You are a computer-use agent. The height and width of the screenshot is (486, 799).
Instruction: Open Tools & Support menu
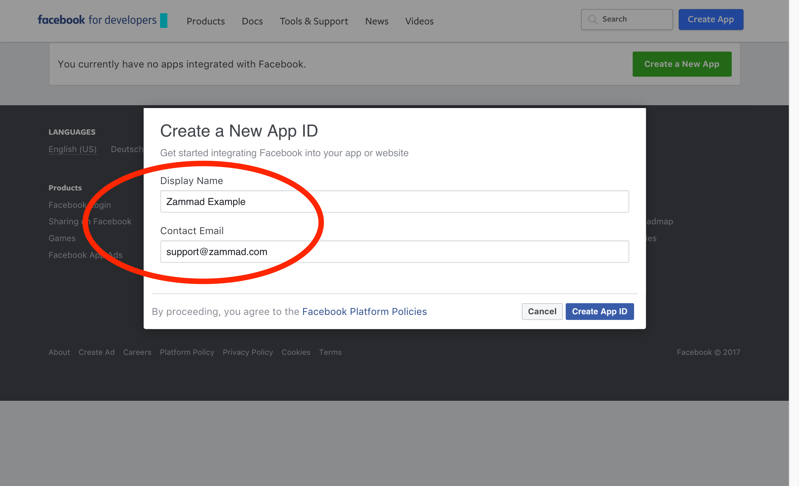pyautogui.click(x=314, y=21)
